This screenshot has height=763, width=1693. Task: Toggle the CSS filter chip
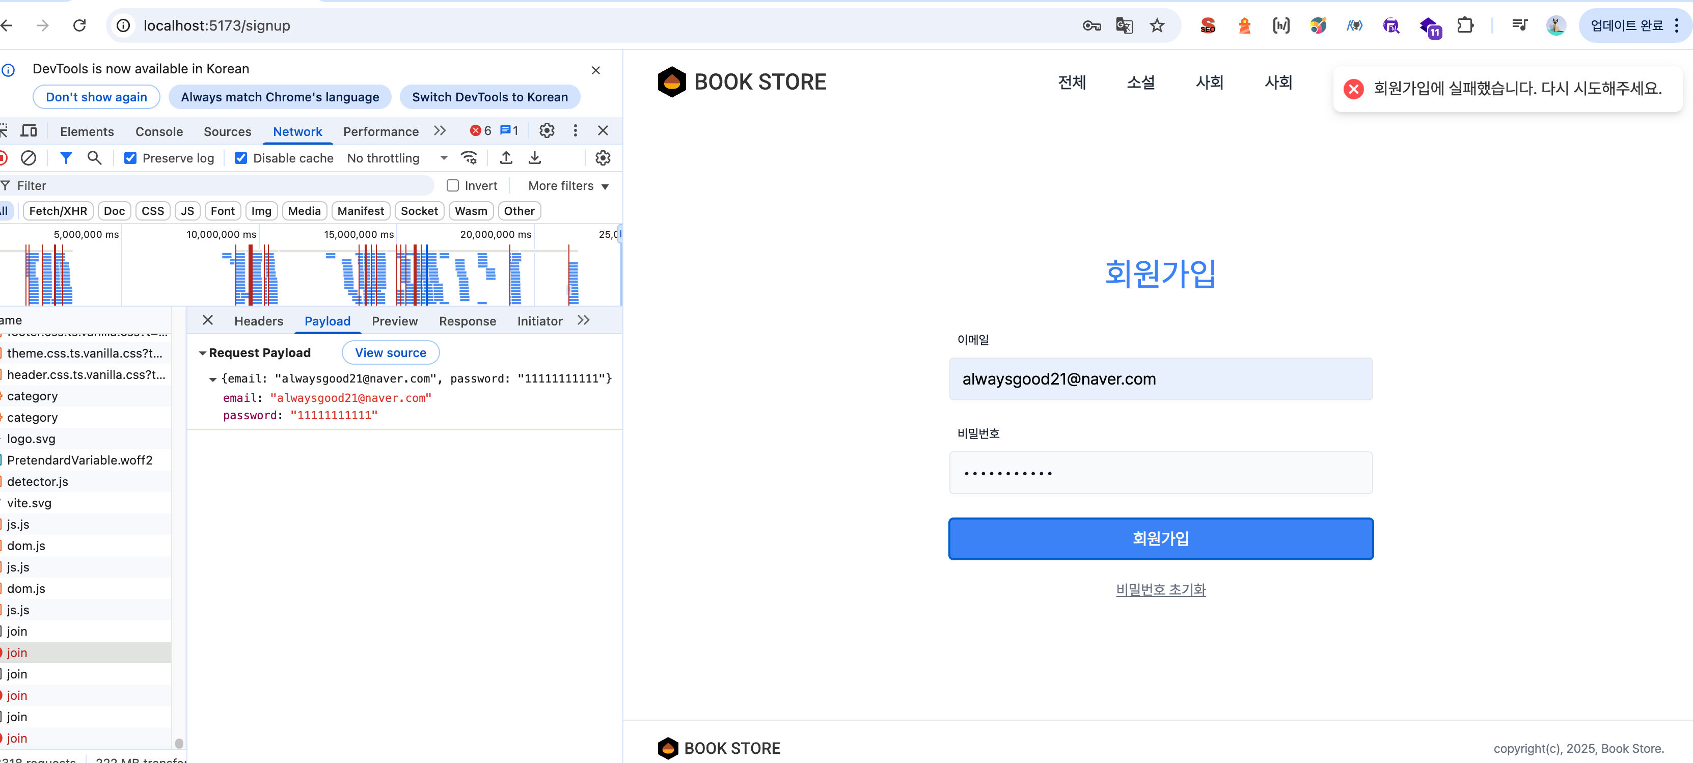pos(153,211)
